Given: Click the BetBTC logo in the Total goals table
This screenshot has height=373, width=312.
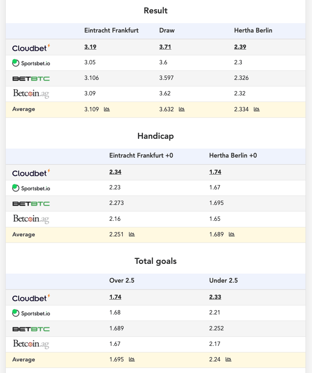Looking at the screenshot, I should [x=31, y=329].
